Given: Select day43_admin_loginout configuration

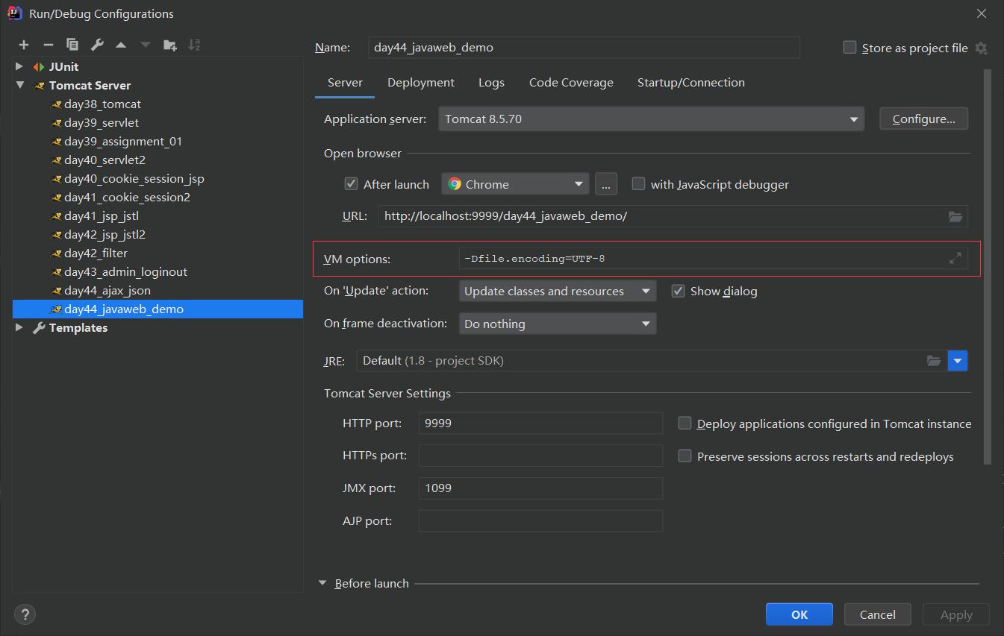Looking at the screenshot, I should point(125,271).
